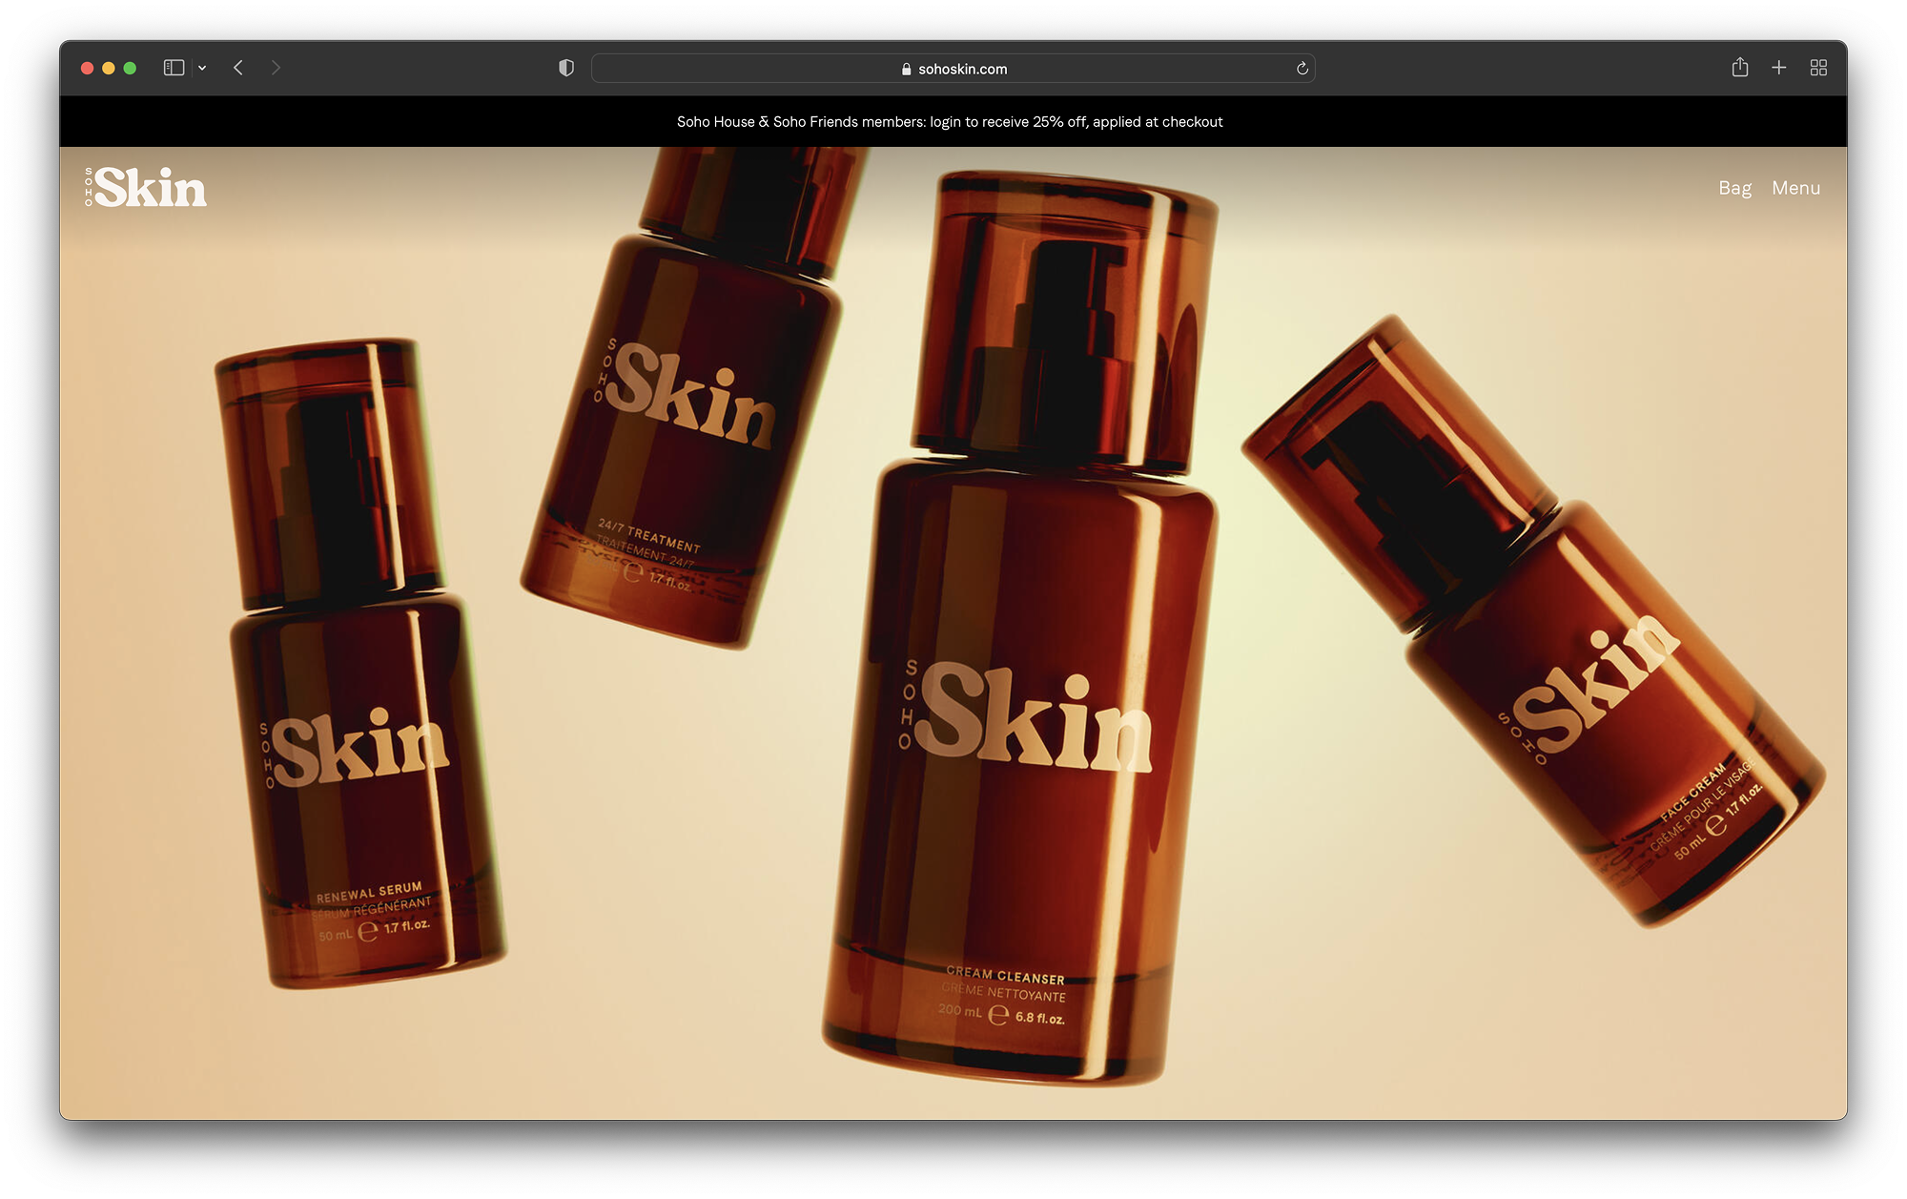Open the Share menu
The width and height of the screenshot is (1907, 1199).
click(x=1740, y=67)
